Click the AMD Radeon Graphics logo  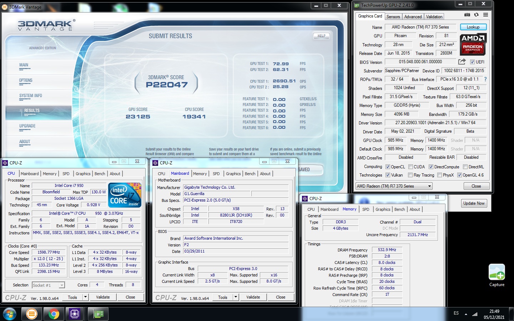pos(473,45)
